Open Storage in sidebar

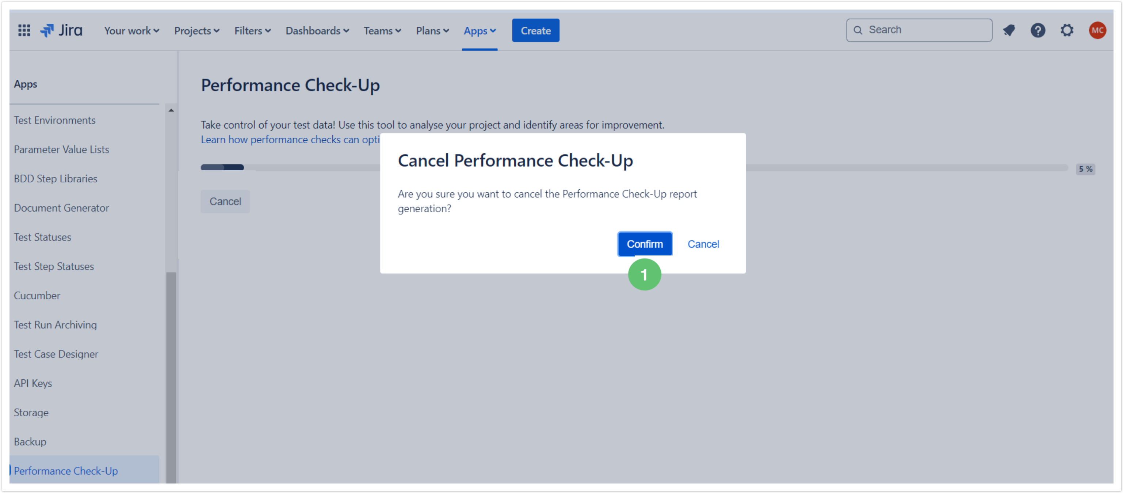31,412
